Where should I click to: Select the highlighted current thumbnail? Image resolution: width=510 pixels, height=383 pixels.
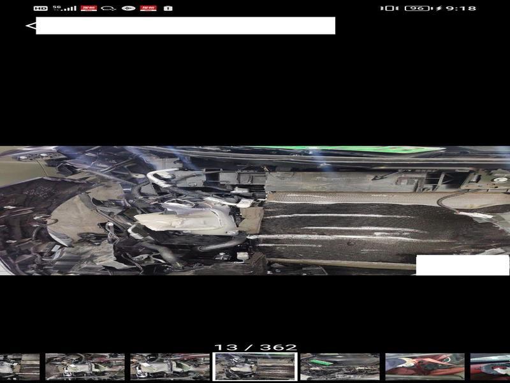pos(255,366)
